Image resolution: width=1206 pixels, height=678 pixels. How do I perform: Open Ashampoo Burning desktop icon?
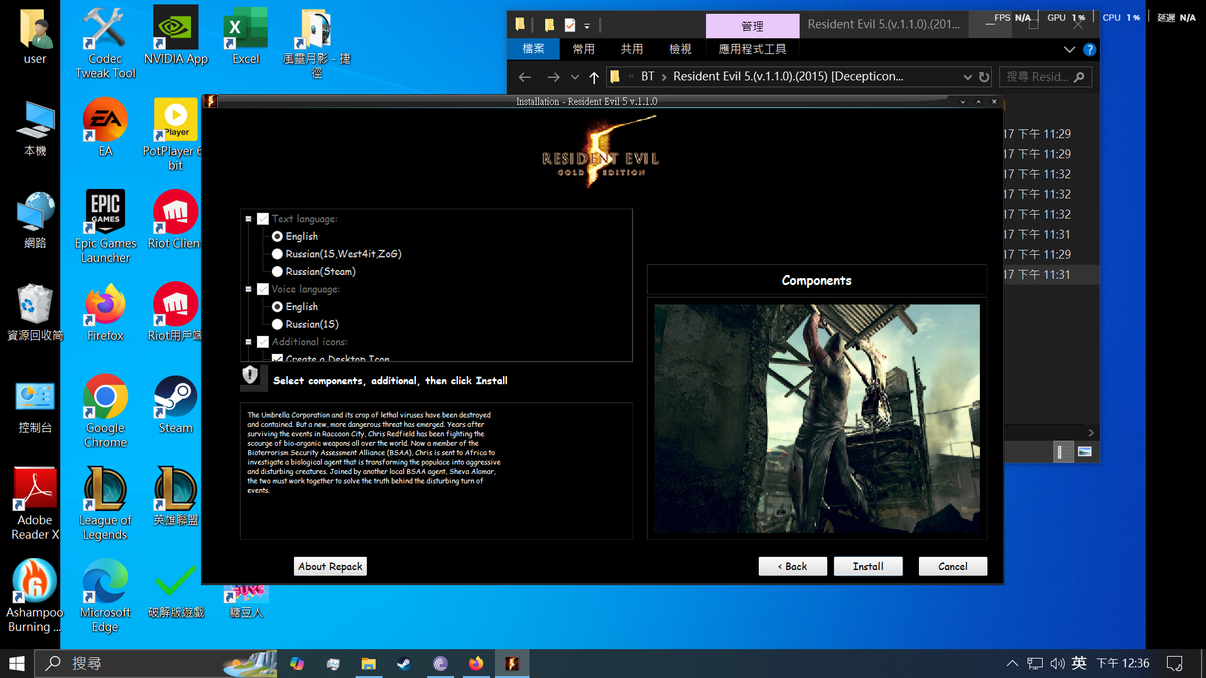35,596
